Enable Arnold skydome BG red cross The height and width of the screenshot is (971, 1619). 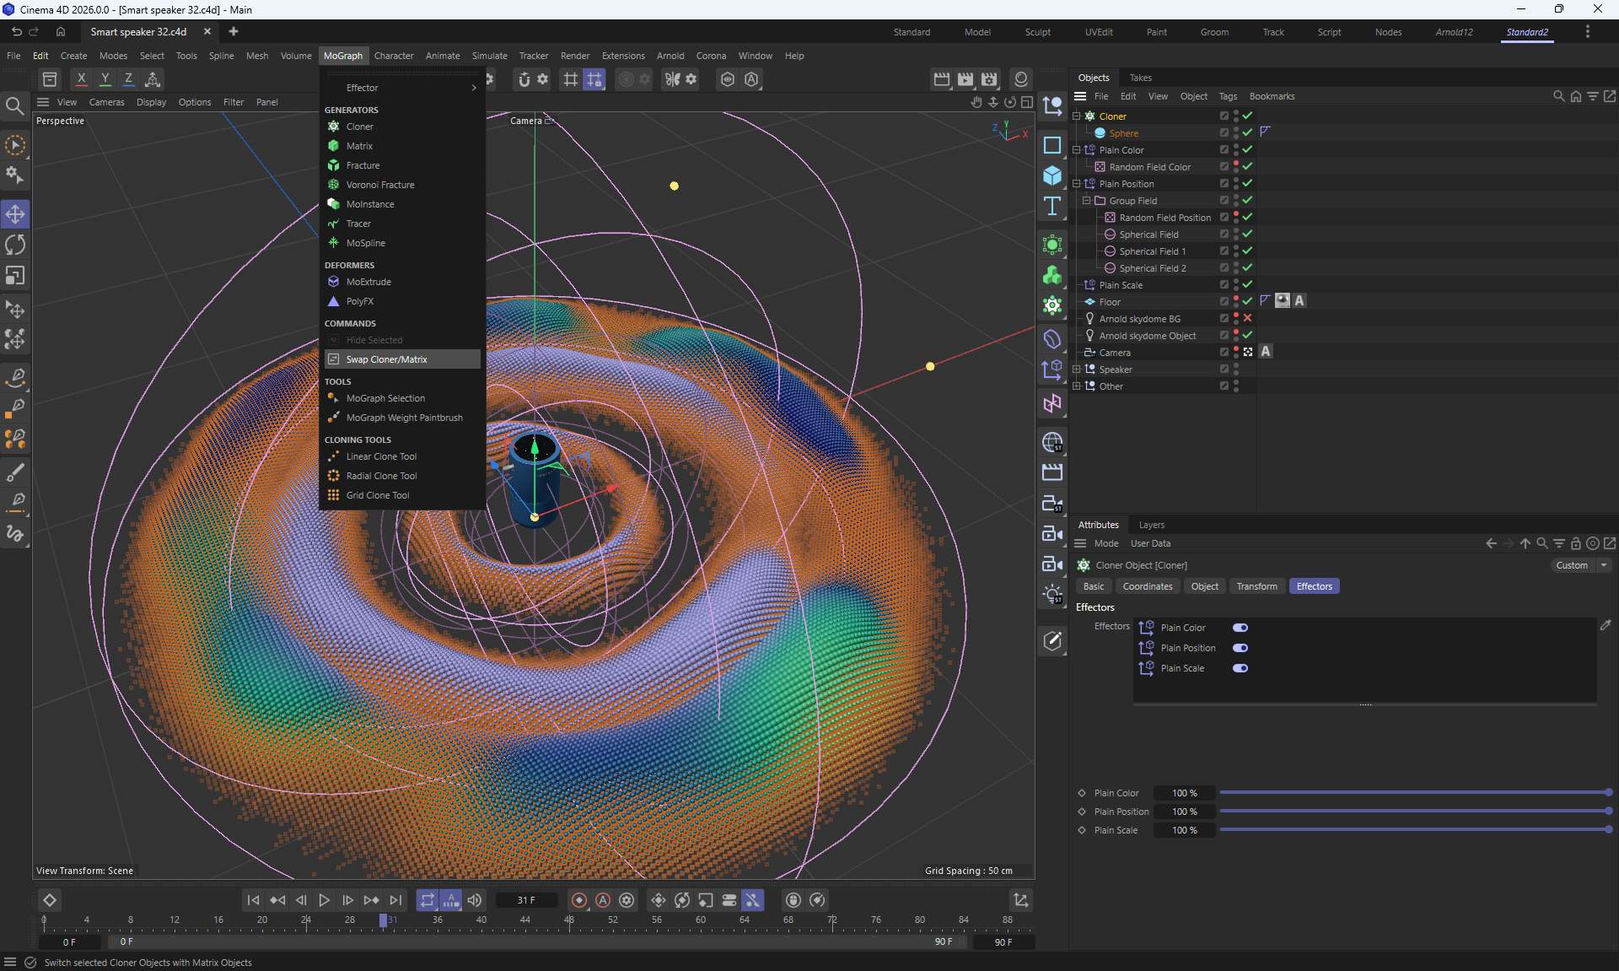[x=1247, y=318]
